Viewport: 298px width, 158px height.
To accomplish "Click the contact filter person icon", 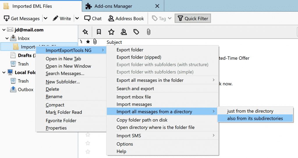I will [x=124, y=32].
